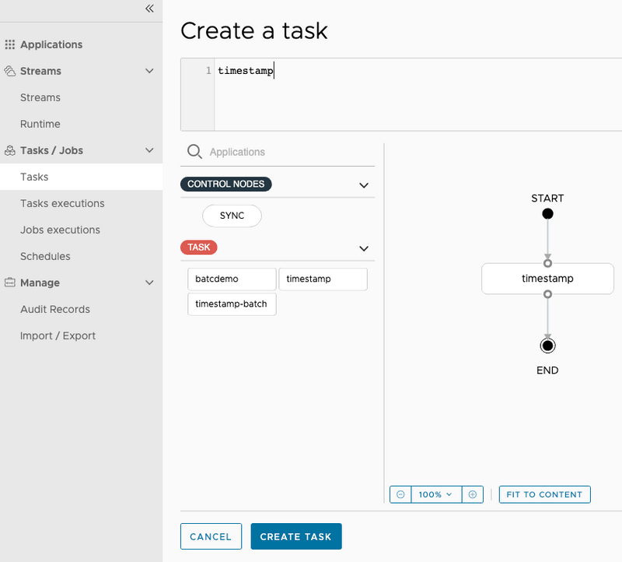Click the Manage sidebar icon

tap(11, 283)
